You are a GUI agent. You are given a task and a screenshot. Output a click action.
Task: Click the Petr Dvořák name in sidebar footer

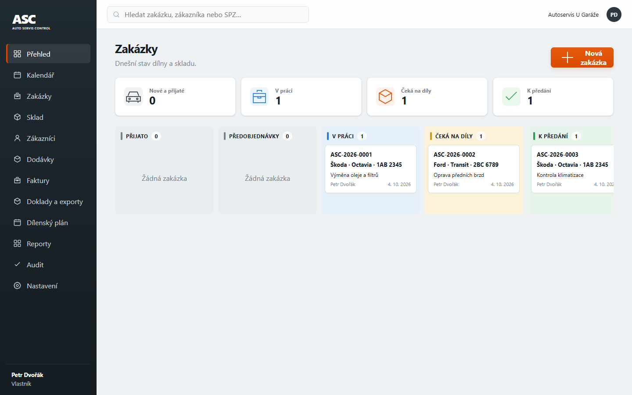coord(27,375)
